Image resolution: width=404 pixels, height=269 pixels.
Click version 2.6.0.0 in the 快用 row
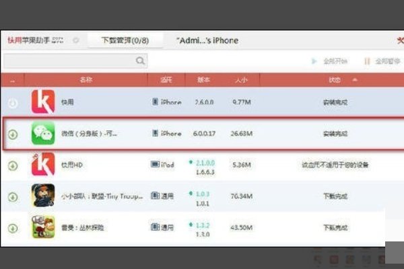(x=204, y=102)
